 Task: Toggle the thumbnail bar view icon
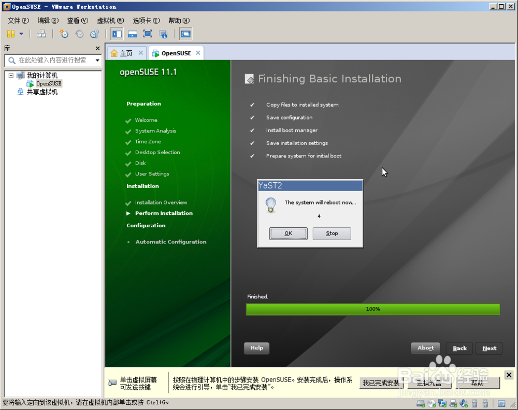point(133,34)
